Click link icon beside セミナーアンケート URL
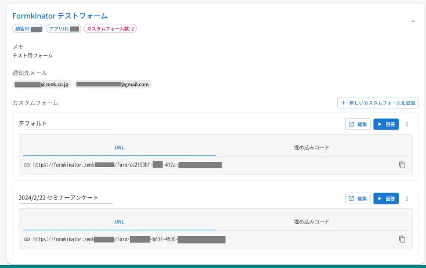This screenshot has width=426, height=268. pyautogui.click(x=26, y=239)
